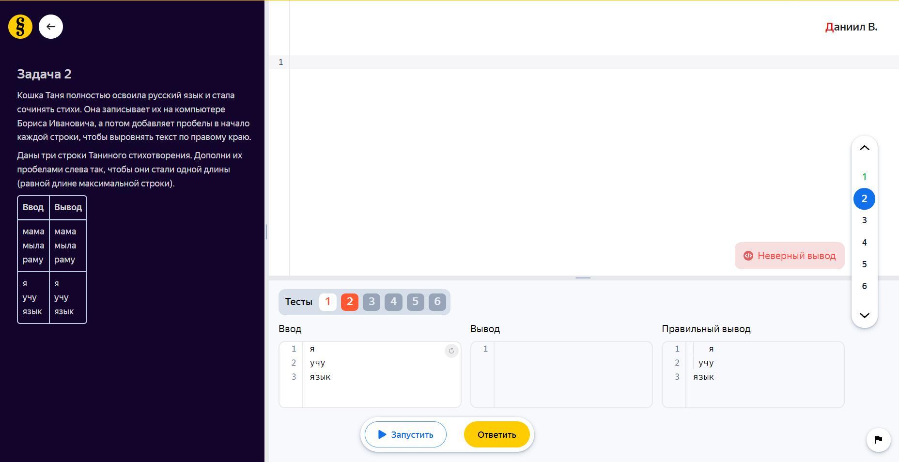Click into the code editor line 1
The image size is (899, 462).
594,62
